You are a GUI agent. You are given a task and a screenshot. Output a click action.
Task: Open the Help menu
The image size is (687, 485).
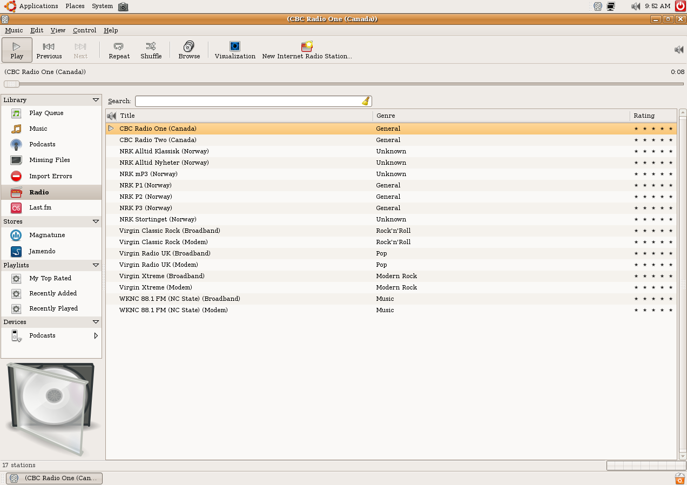pos(111,30)
